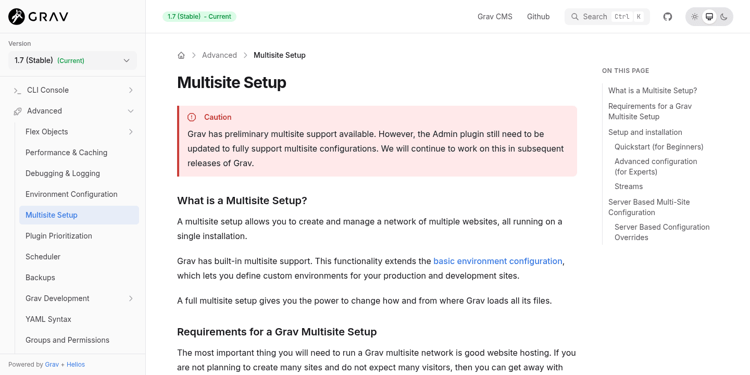Click the Caution alert icon

pos(192,117)
